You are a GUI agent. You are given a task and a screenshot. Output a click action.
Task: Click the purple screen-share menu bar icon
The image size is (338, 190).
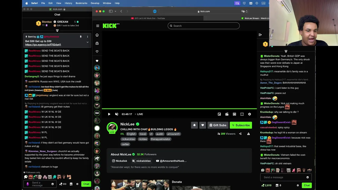click(237, 3)
